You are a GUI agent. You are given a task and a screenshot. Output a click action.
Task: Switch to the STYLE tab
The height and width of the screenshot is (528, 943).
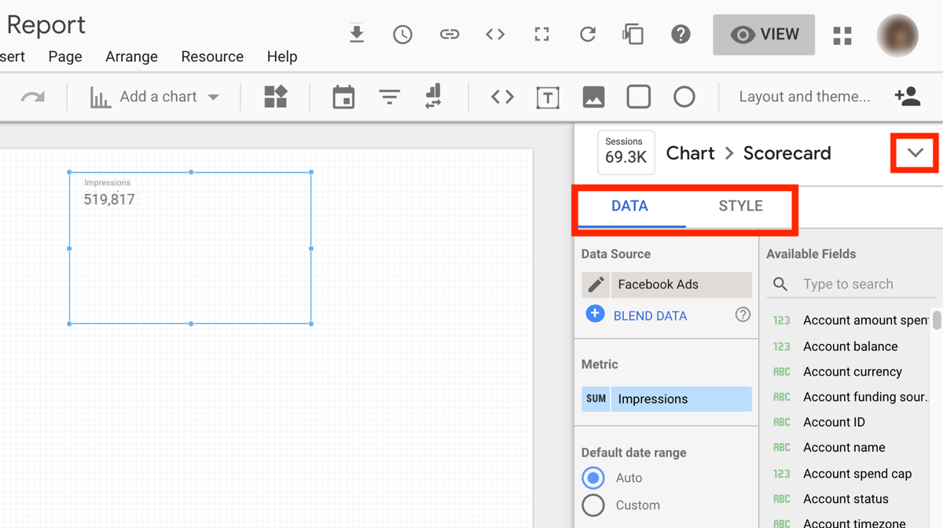[740, 207]
